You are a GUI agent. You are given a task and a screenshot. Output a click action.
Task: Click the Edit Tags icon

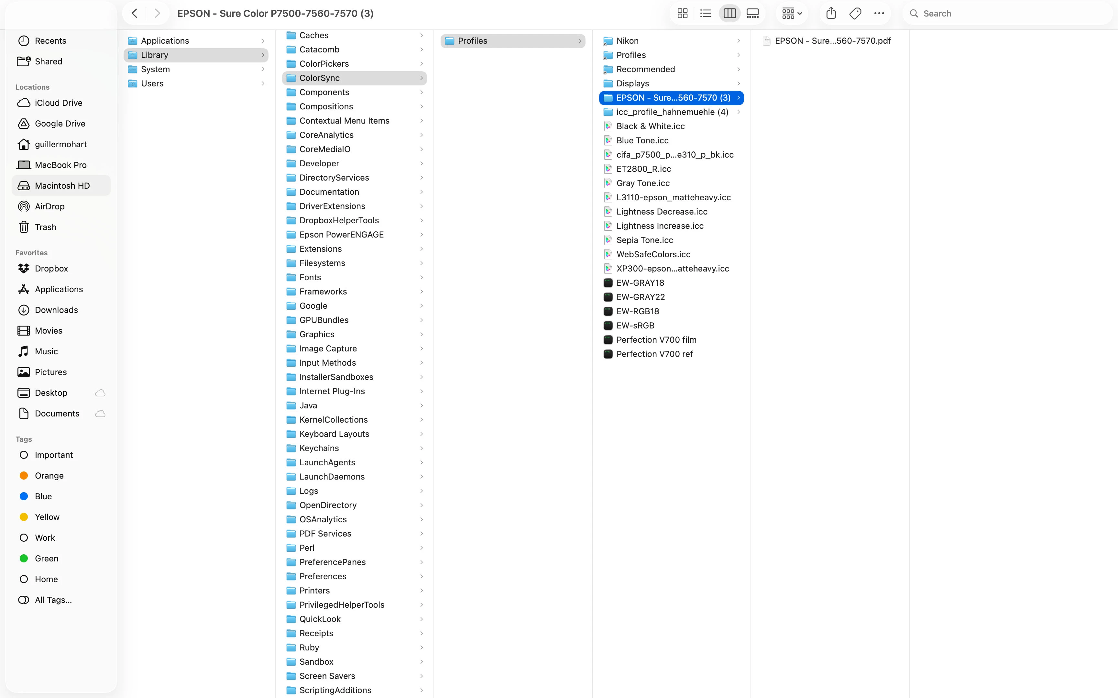(855, 13)
